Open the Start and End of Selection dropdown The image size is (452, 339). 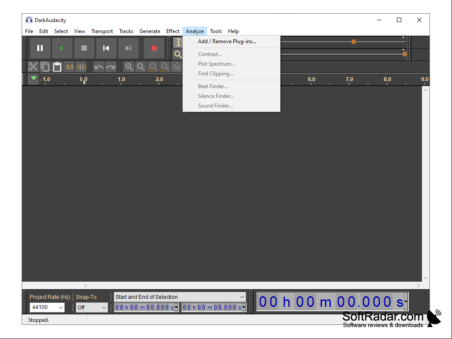[x=180, y=297]
